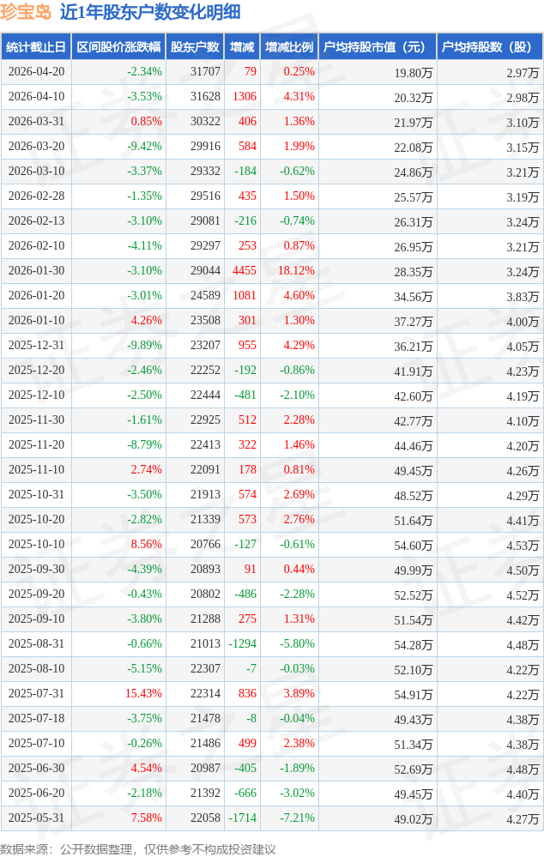544x857 pixels.
Task: Click the 珍宝岛 stock name title
Action: [26, 12]
